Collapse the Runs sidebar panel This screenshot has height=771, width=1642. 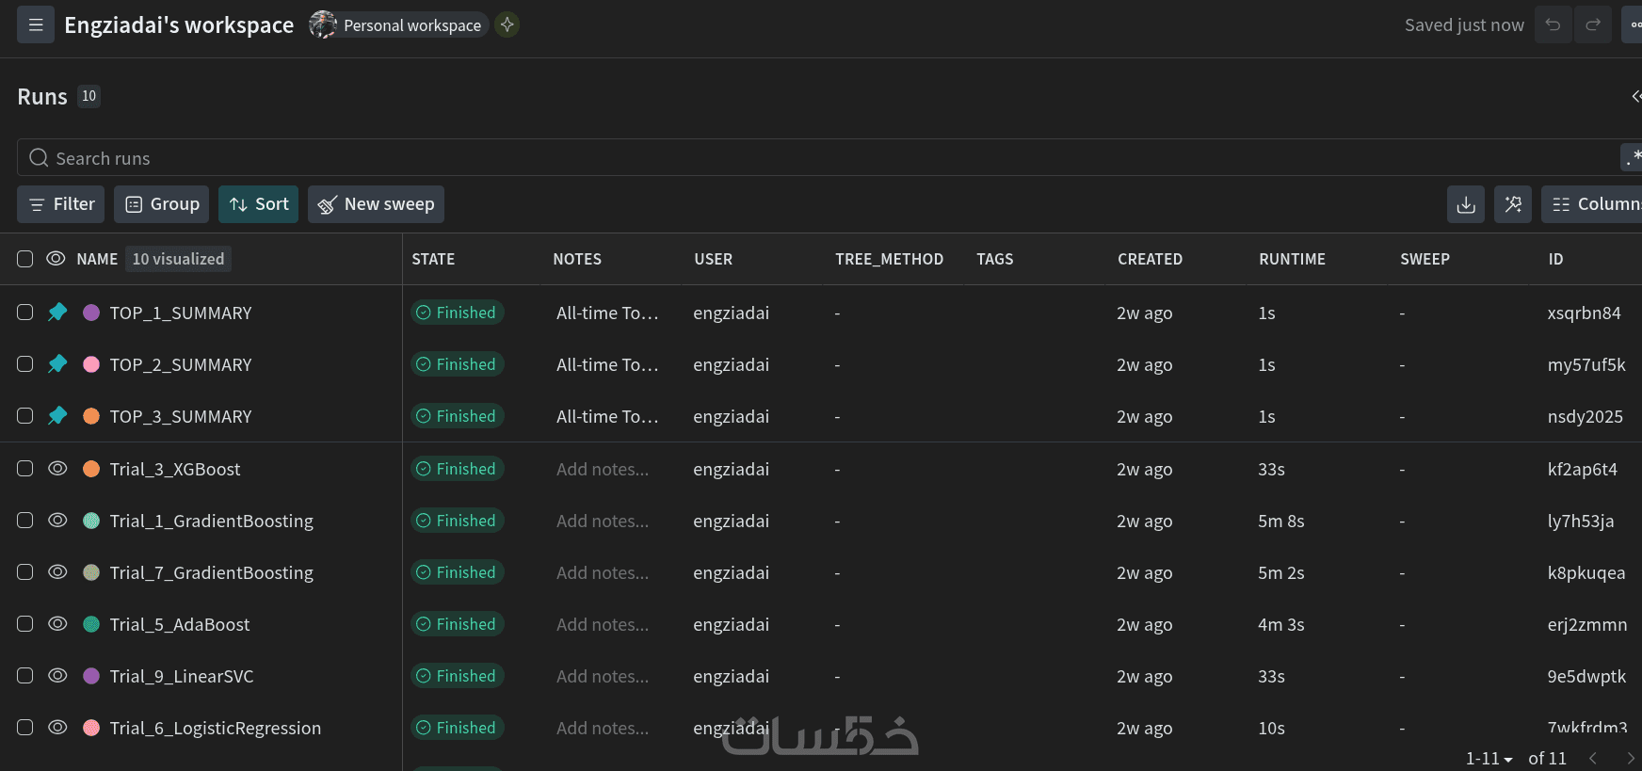click(x=1635, y=96)
